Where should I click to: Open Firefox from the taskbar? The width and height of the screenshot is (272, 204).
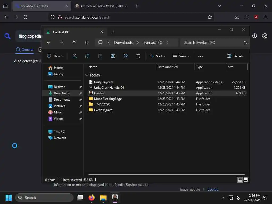pos(92,198)
